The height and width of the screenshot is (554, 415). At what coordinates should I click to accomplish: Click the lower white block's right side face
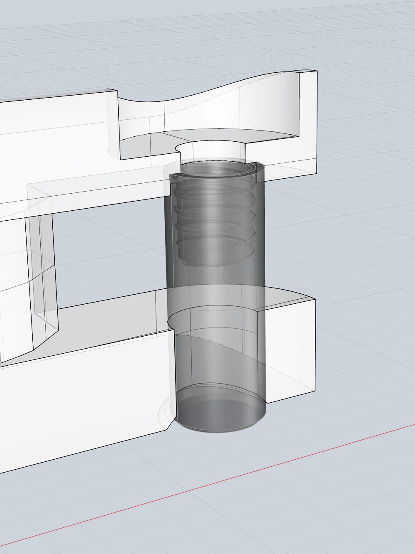pos(290,351)
